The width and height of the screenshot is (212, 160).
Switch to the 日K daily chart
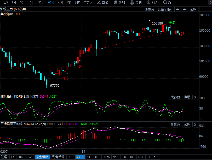point(6,2)
